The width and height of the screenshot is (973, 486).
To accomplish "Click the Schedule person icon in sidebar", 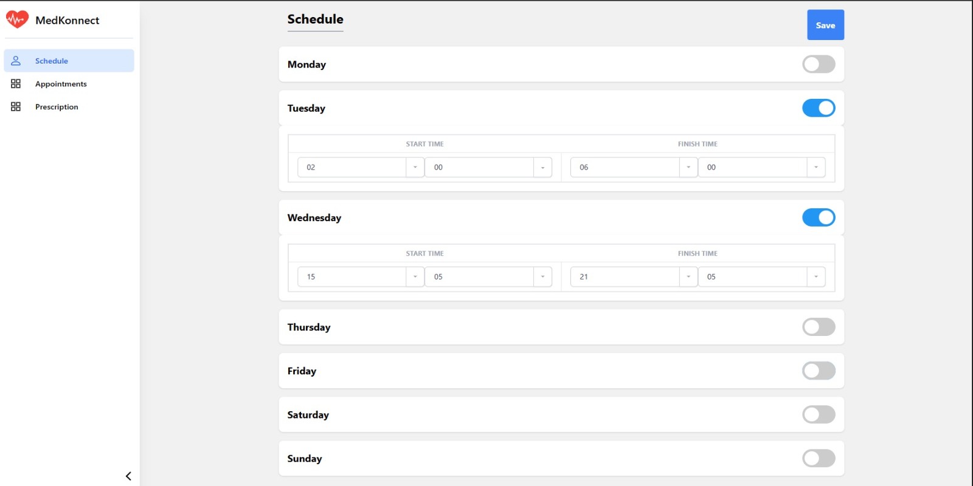I will [16, 61].
